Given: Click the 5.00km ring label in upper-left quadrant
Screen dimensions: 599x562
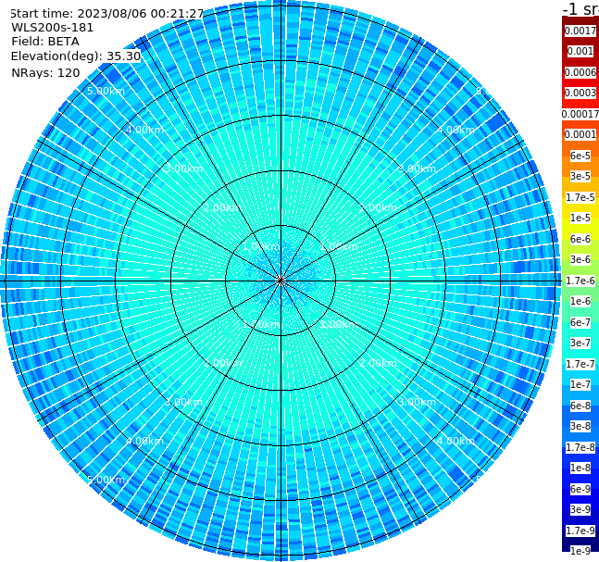Looking at the screenshot, I should tap(106, 91).
